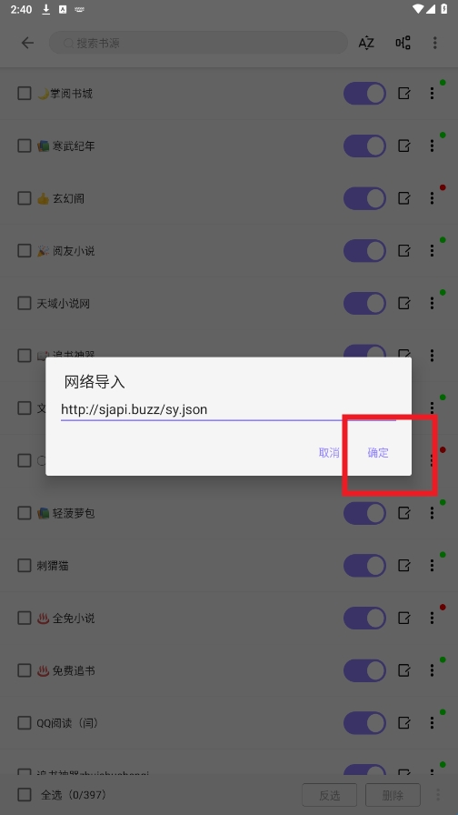The width and height of the screenshot is (458, 815).
Task: Click edit icon for 玄幻阁
Action: click(x=404, y=198)
